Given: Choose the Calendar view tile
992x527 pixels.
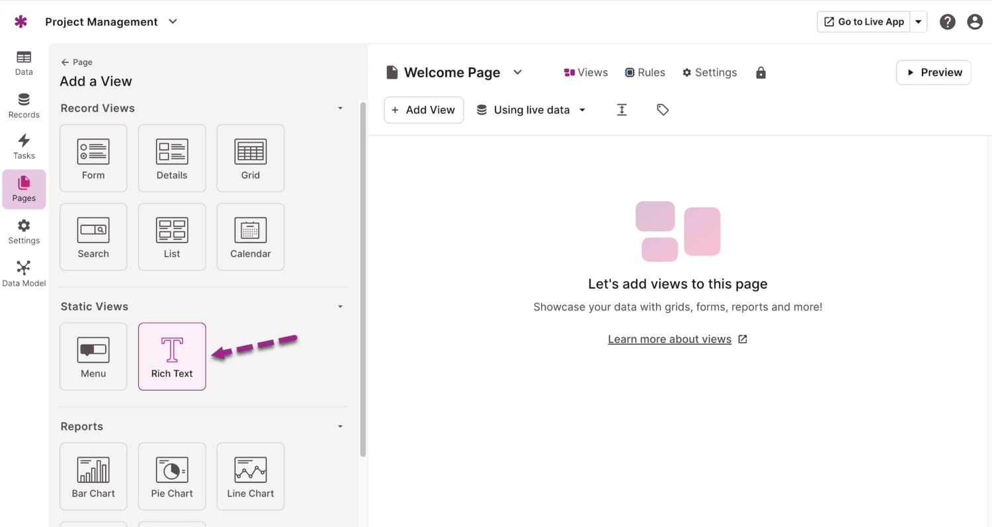Looking at the screenshot, I should 250,237.
